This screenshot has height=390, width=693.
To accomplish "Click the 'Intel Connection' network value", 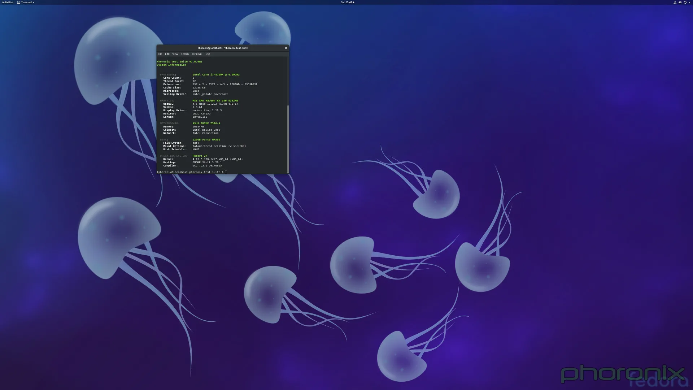I will 205,133.
